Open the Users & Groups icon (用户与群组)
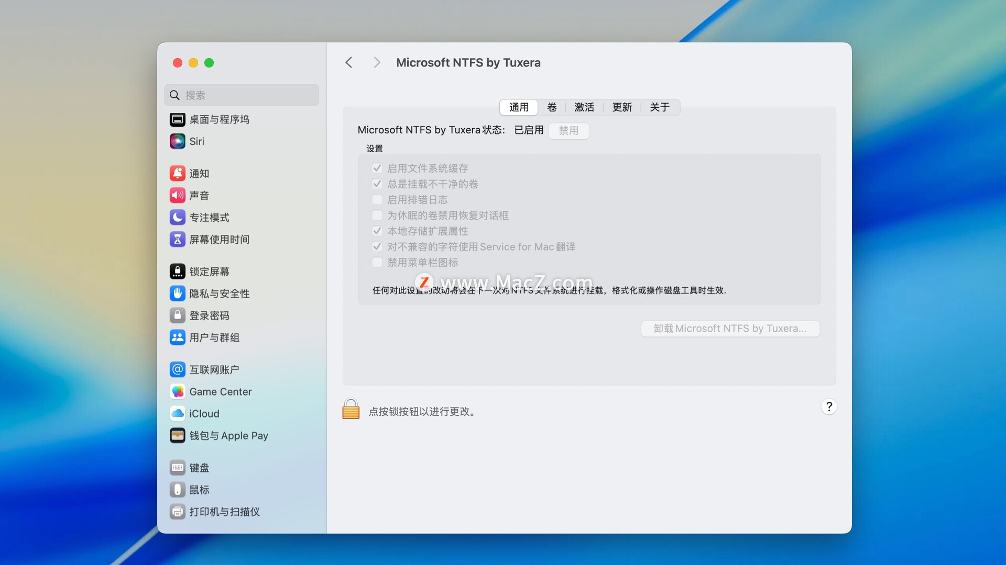 click(x=178, y=337)
